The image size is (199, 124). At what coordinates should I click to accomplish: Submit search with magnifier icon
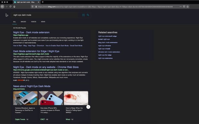click(x=88, y=15)
